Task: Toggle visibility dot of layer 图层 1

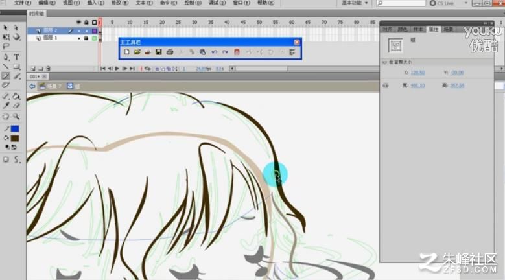Action: click(79, 38)
